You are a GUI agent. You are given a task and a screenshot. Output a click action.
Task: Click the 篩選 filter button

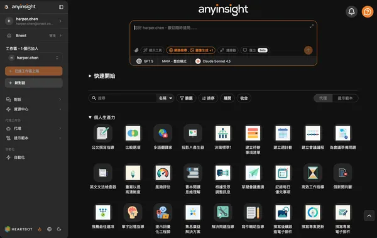click(x=187, y=98)
